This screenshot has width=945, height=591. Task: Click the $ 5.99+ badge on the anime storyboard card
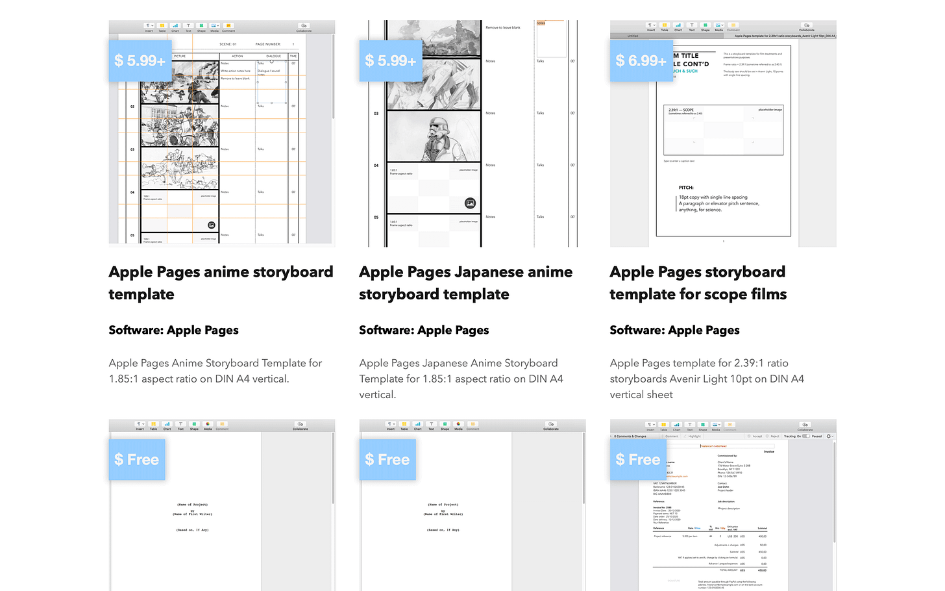(140, 60)
